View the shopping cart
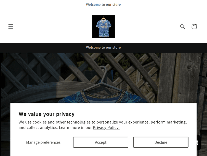The height and width of the screenshot is (156, 207). pyautogui.click(x=194, y=27)
